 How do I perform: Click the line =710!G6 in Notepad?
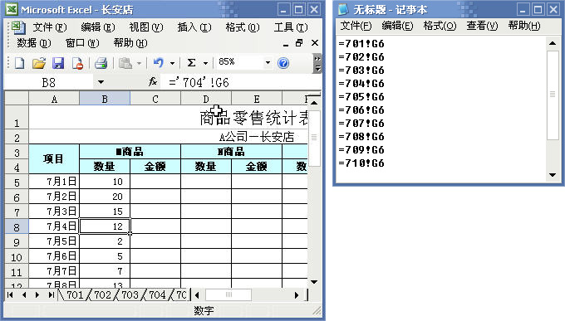361,163
